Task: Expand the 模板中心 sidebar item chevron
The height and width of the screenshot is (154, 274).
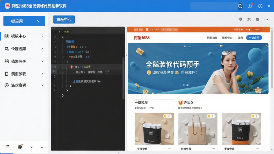Action: click(42, 36)
